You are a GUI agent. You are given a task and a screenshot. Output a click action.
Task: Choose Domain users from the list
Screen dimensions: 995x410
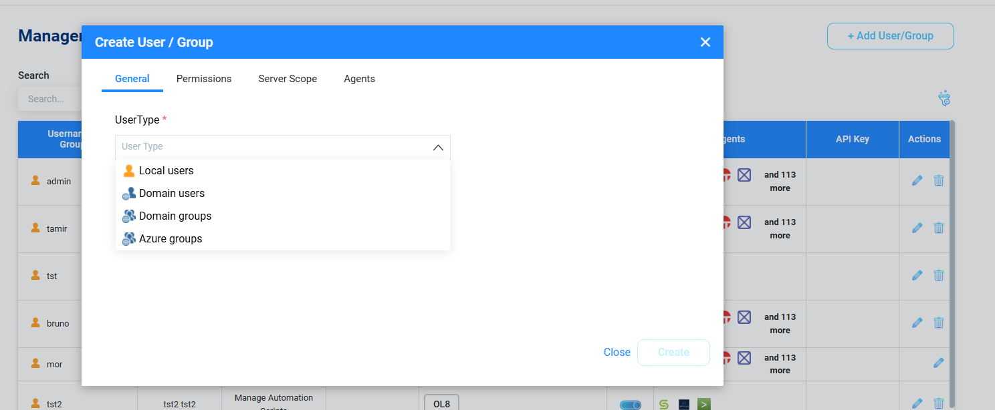pos(171,194)
